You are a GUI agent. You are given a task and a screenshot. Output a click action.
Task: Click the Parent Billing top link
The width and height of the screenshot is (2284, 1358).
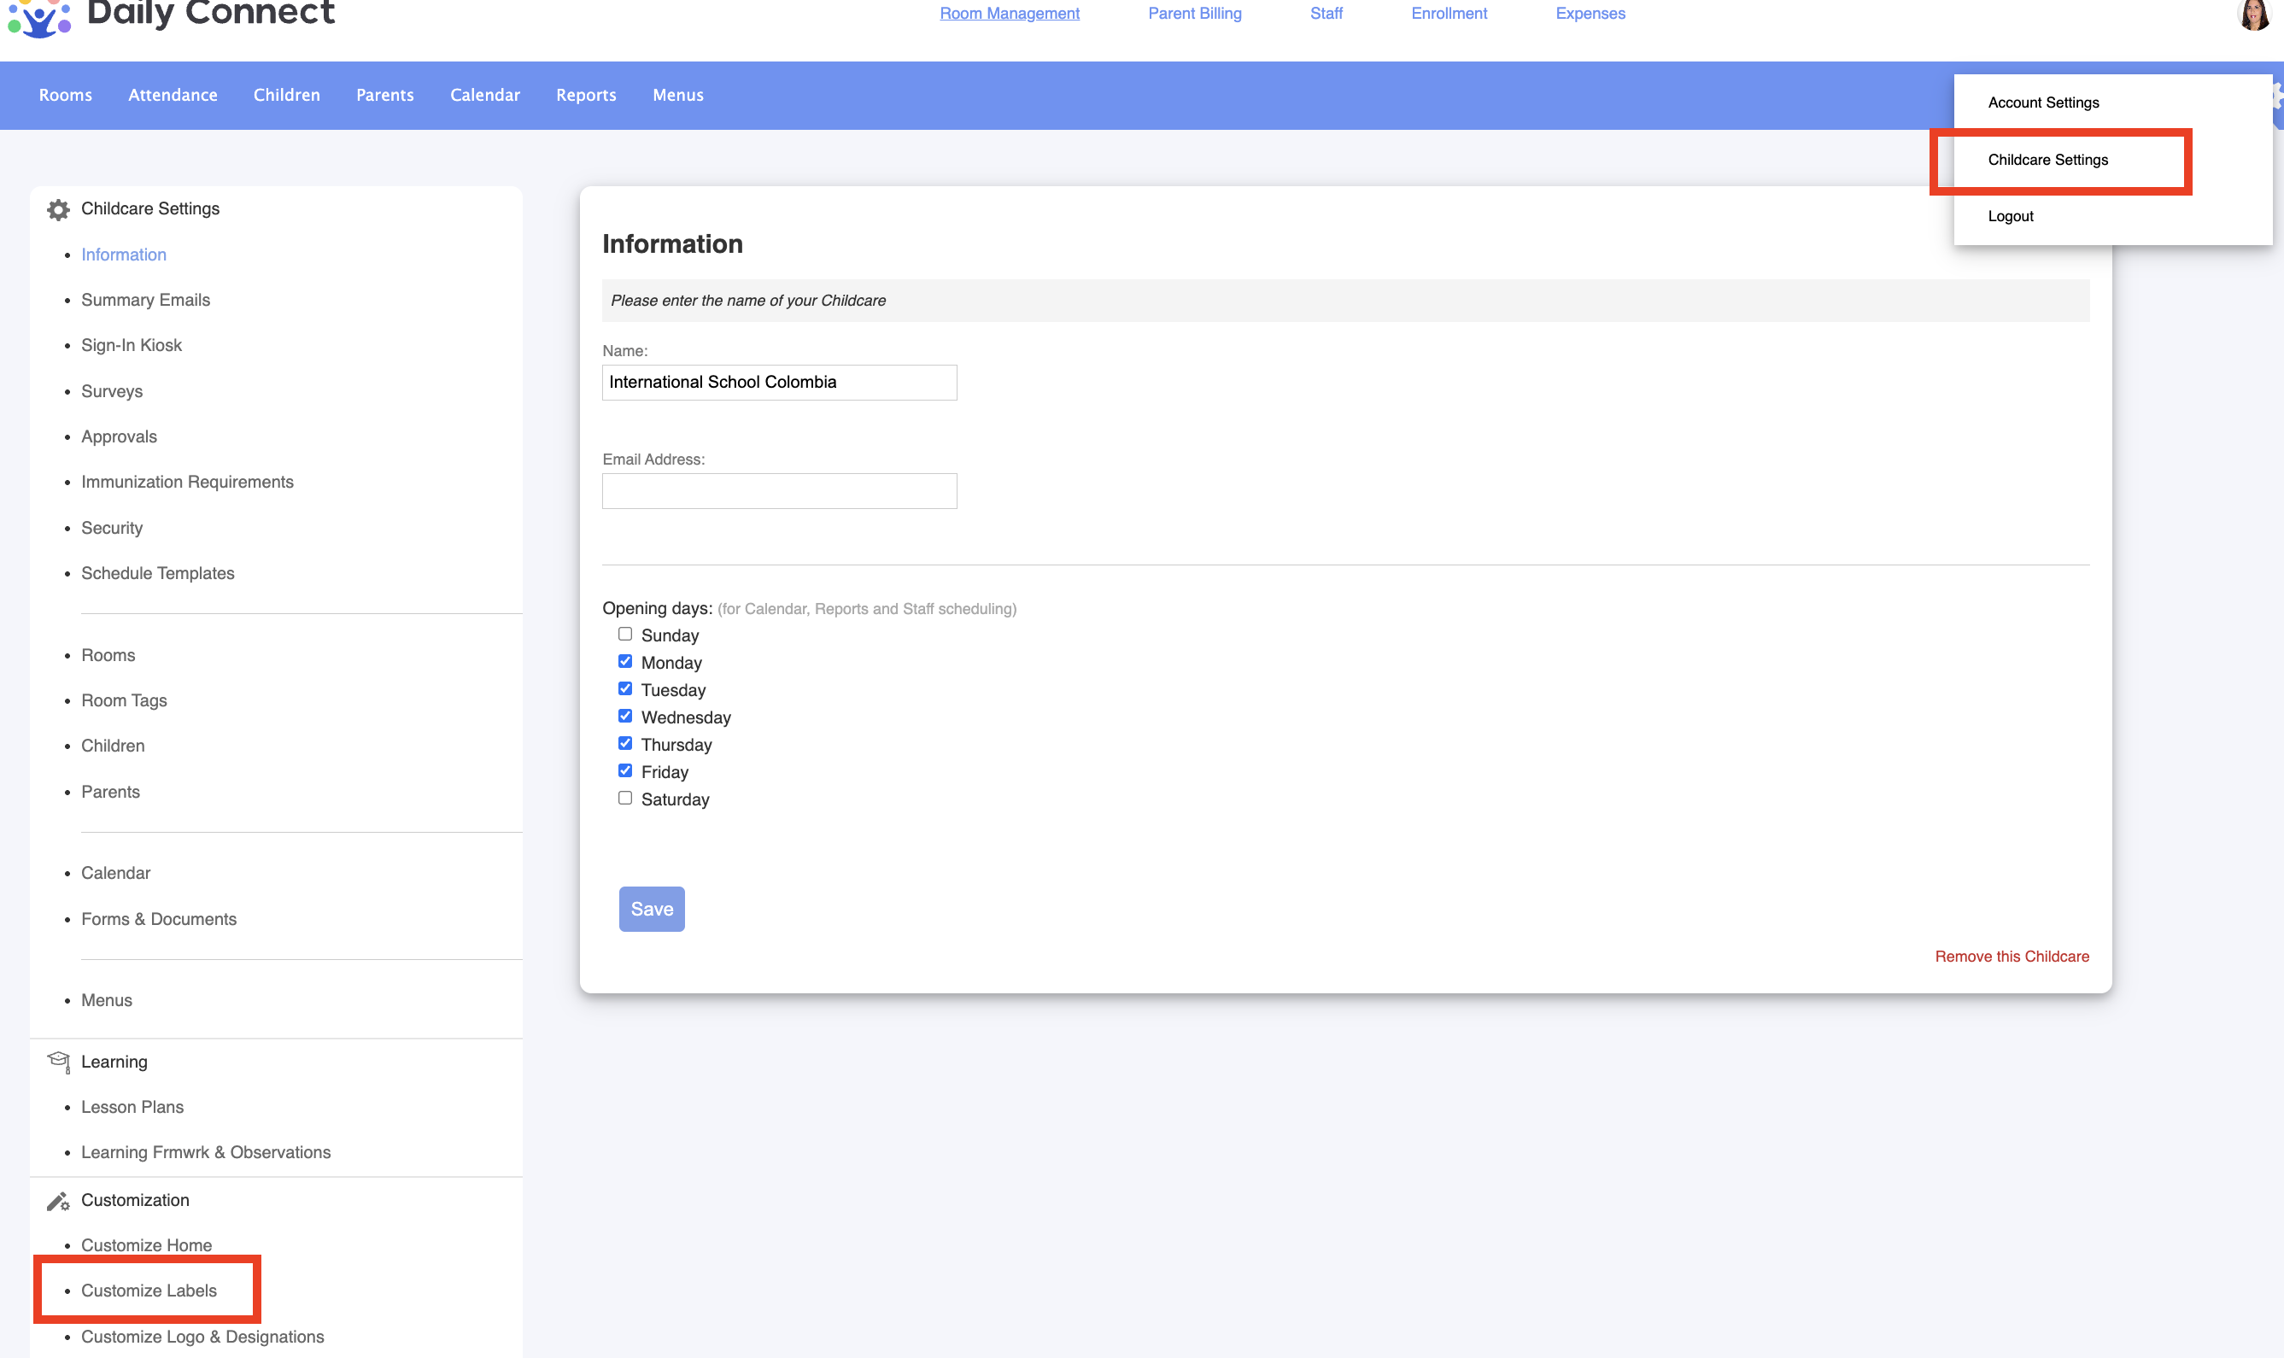coord(1194,14)
